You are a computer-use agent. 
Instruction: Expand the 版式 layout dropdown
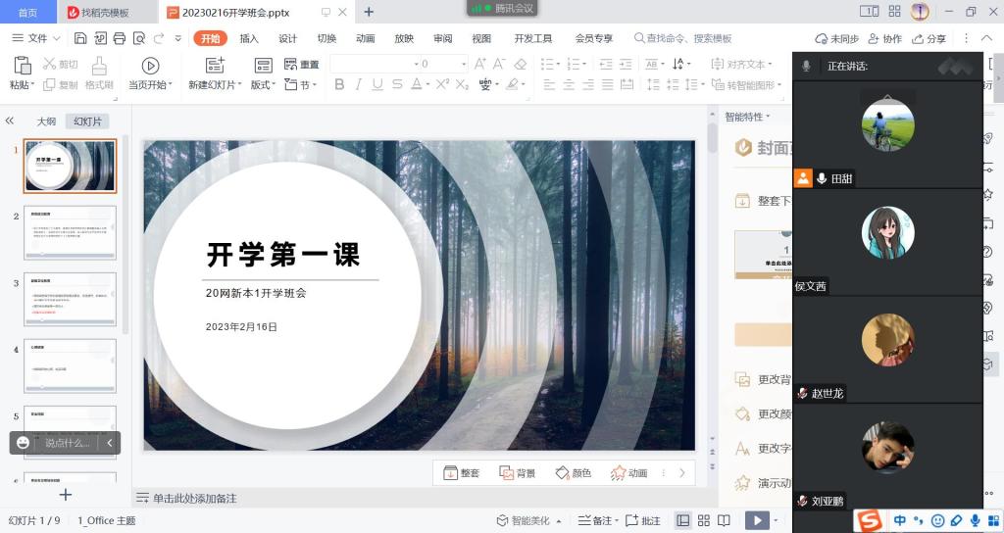[x=263, y=85]
